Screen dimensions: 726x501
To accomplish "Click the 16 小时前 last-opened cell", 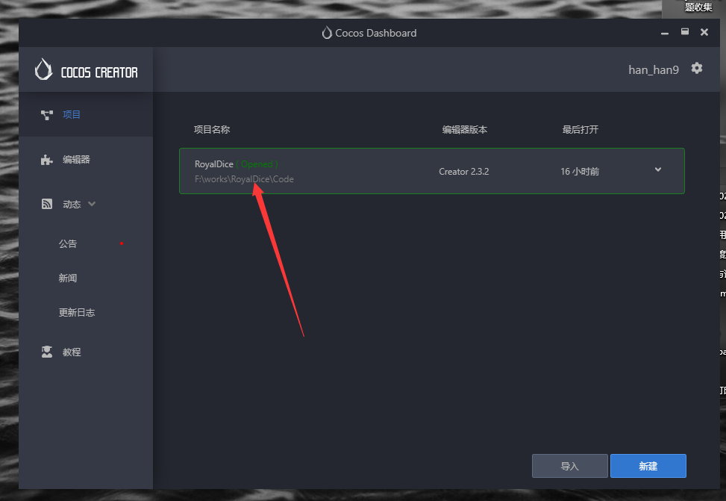I will pos(580,172).
